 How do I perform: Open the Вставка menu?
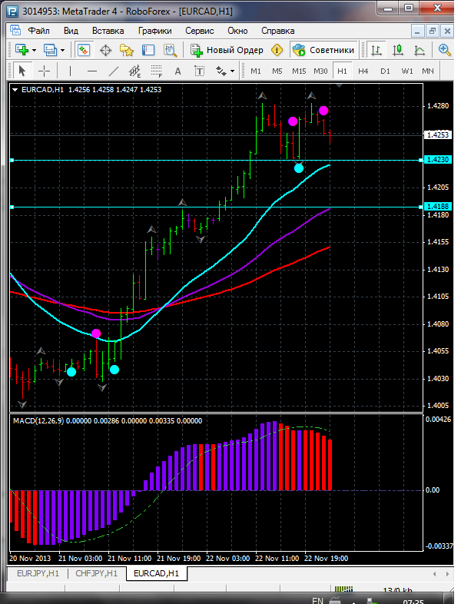coord(108,31)
